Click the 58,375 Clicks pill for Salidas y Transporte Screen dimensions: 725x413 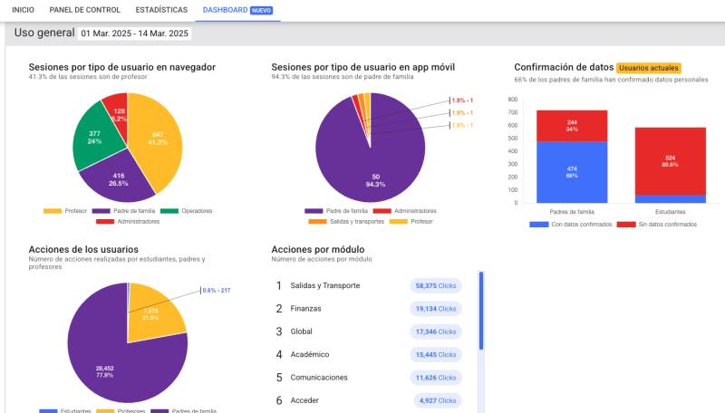(x=436, y=286)
